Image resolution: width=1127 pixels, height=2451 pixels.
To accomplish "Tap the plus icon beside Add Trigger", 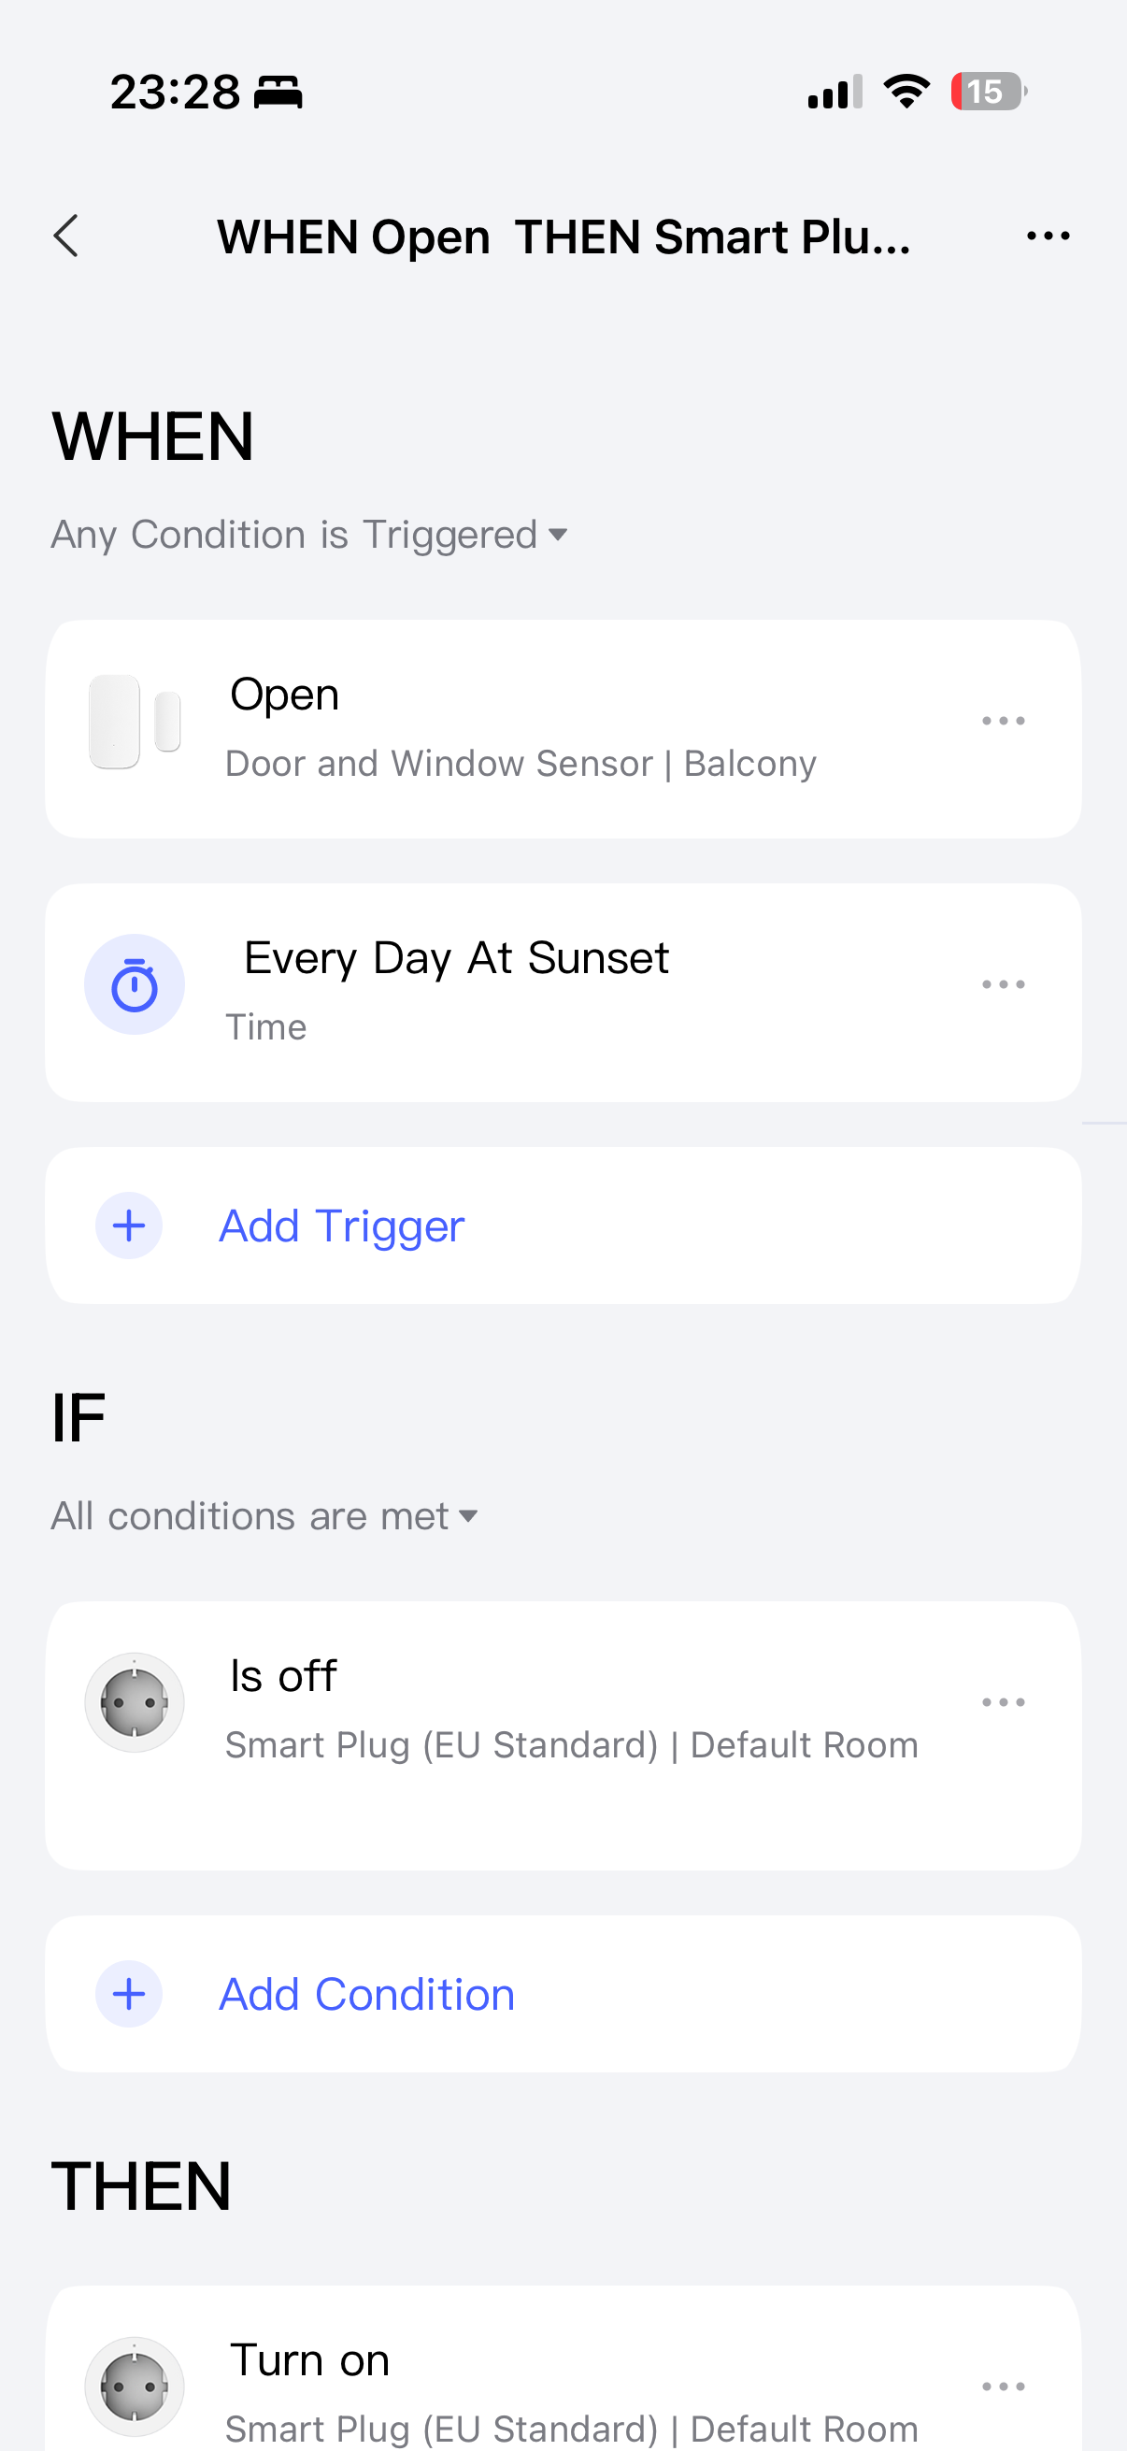I will pyautogui.click(x=129, y=1225).
